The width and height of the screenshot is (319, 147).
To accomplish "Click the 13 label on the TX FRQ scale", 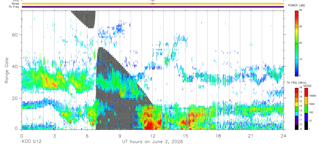I will point(301,110).
